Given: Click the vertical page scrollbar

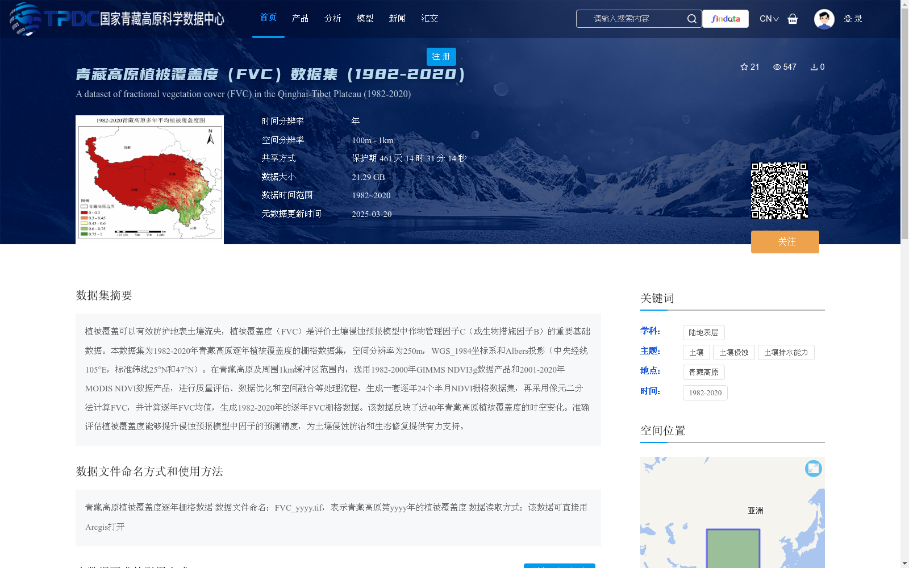Looking at the screenshot, I should pyautogui.click(x=904, y=124).
